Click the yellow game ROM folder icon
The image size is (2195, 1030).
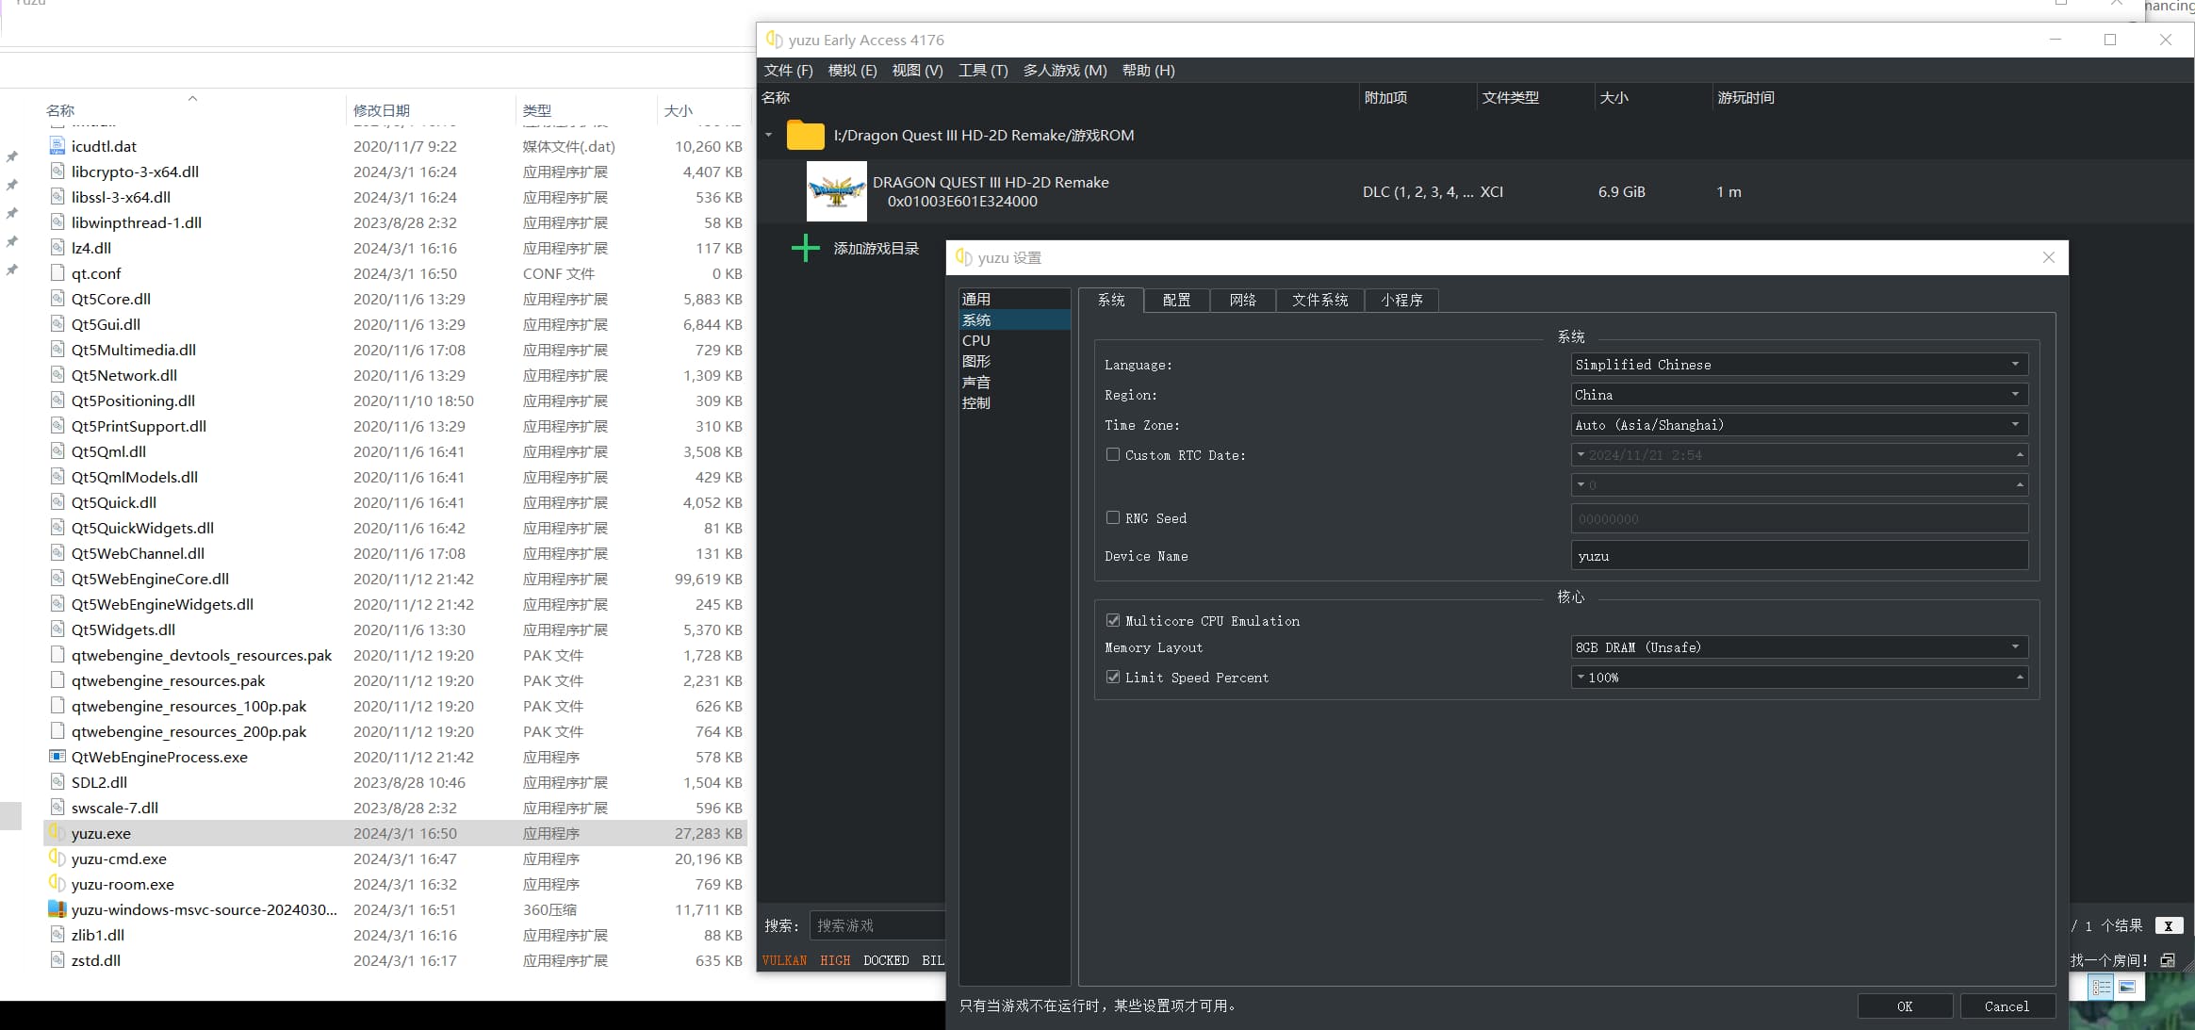pos(806,136)
